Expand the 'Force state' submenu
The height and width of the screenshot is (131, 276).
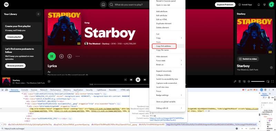click(x=167, y=60)
